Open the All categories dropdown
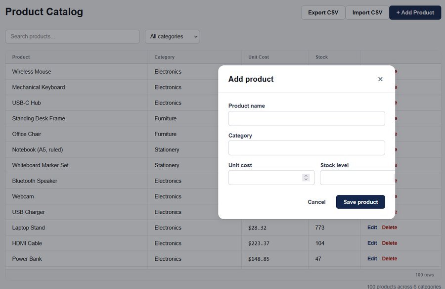Image resolution: width=445 pixels, height=289 pixels. coord(172,37)
